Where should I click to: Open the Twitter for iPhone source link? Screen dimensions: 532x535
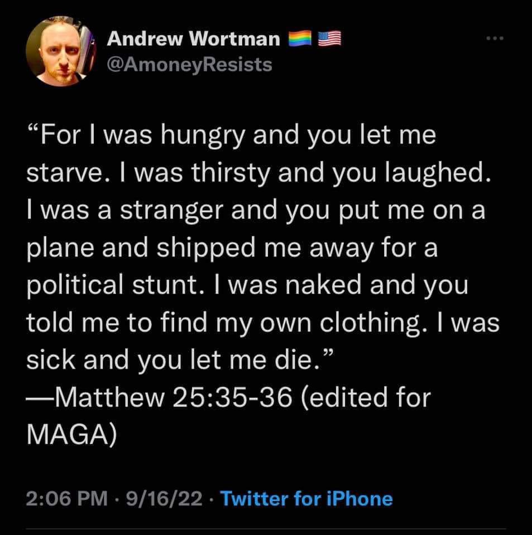click(306, 498)
